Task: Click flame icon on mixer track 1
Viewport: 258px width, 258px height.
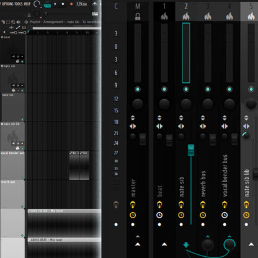Action: [164, 16]
